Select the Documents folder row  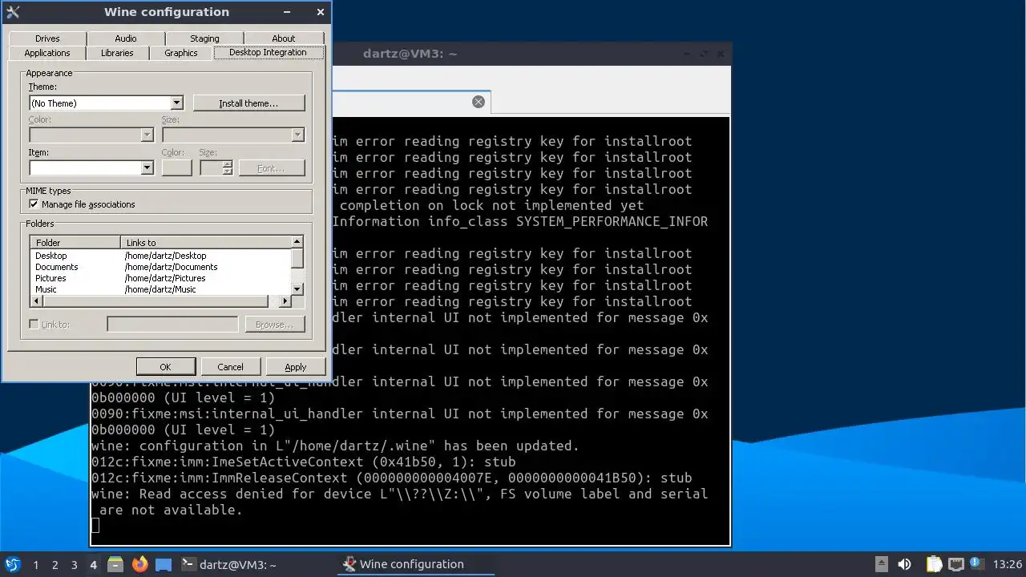[x=160, y=267]
